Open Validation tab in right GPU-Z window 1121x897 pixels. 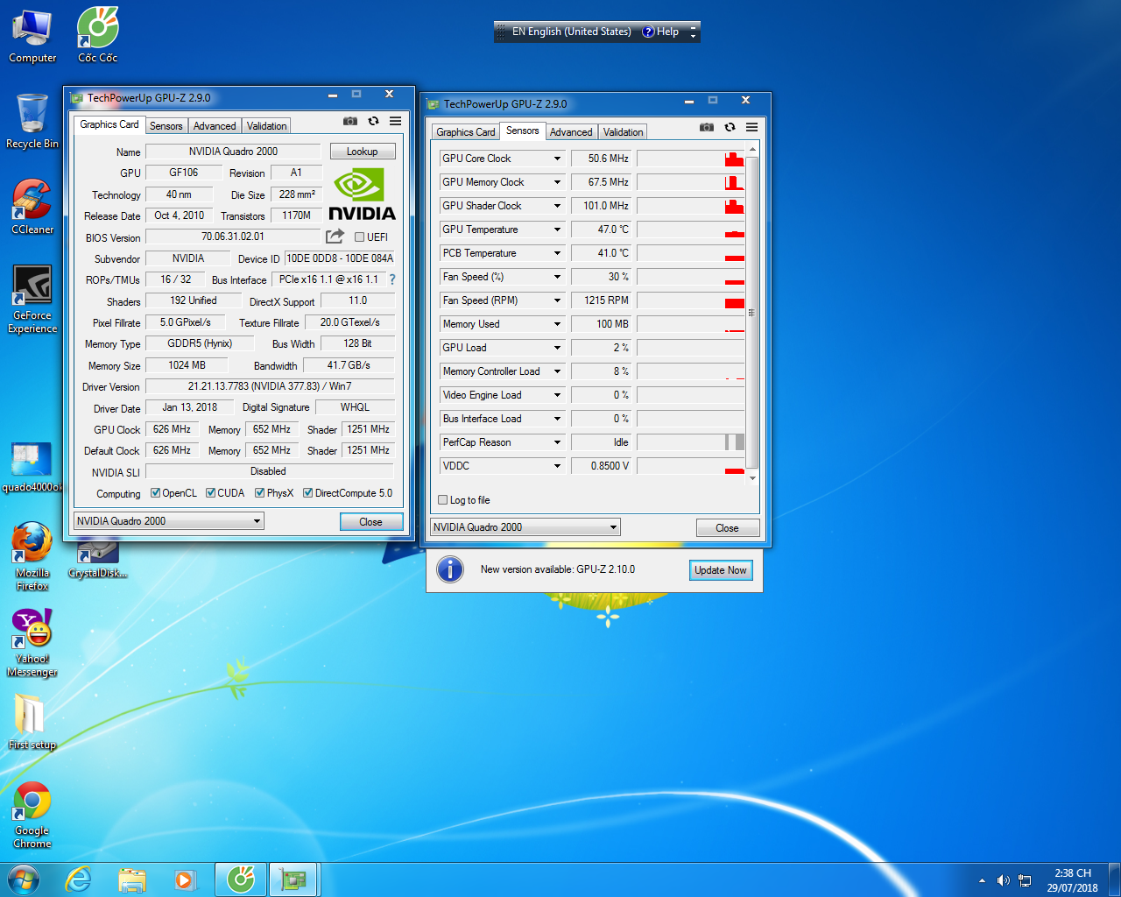[x=623, y=132]
